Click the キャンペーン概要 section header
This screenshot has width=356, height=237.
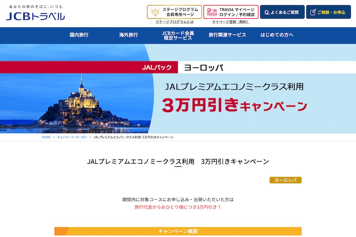click(x=178, y=231)
